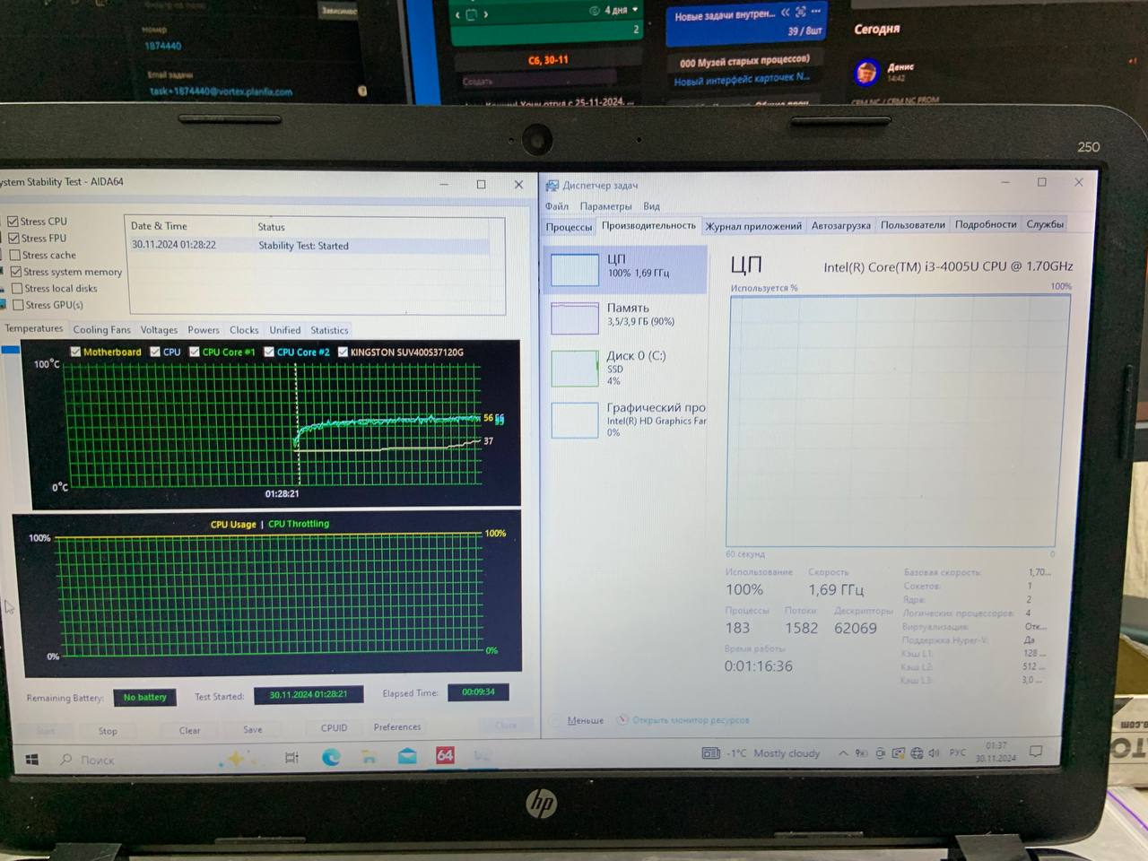Click CPU Throttling legend label
The height and width of the screenshot is (861, 1148).
pyautogui.click(x=299, y=524)
